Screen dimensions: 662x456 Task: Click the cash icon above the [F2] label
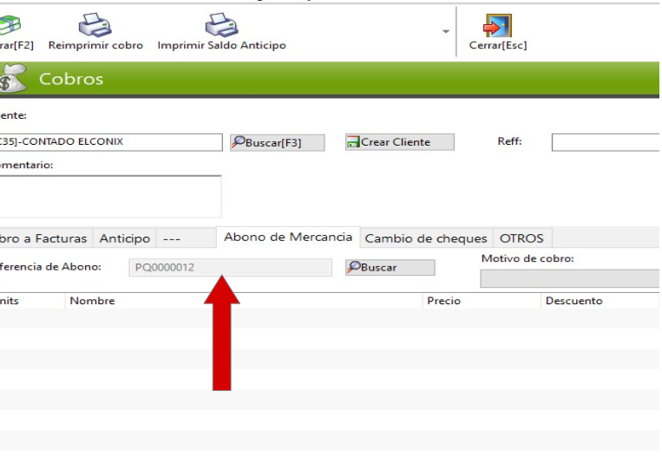[10, 25]
